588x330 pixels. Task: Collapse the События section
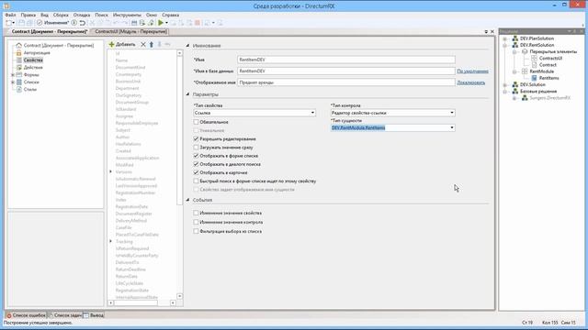(x=187, y=200)
